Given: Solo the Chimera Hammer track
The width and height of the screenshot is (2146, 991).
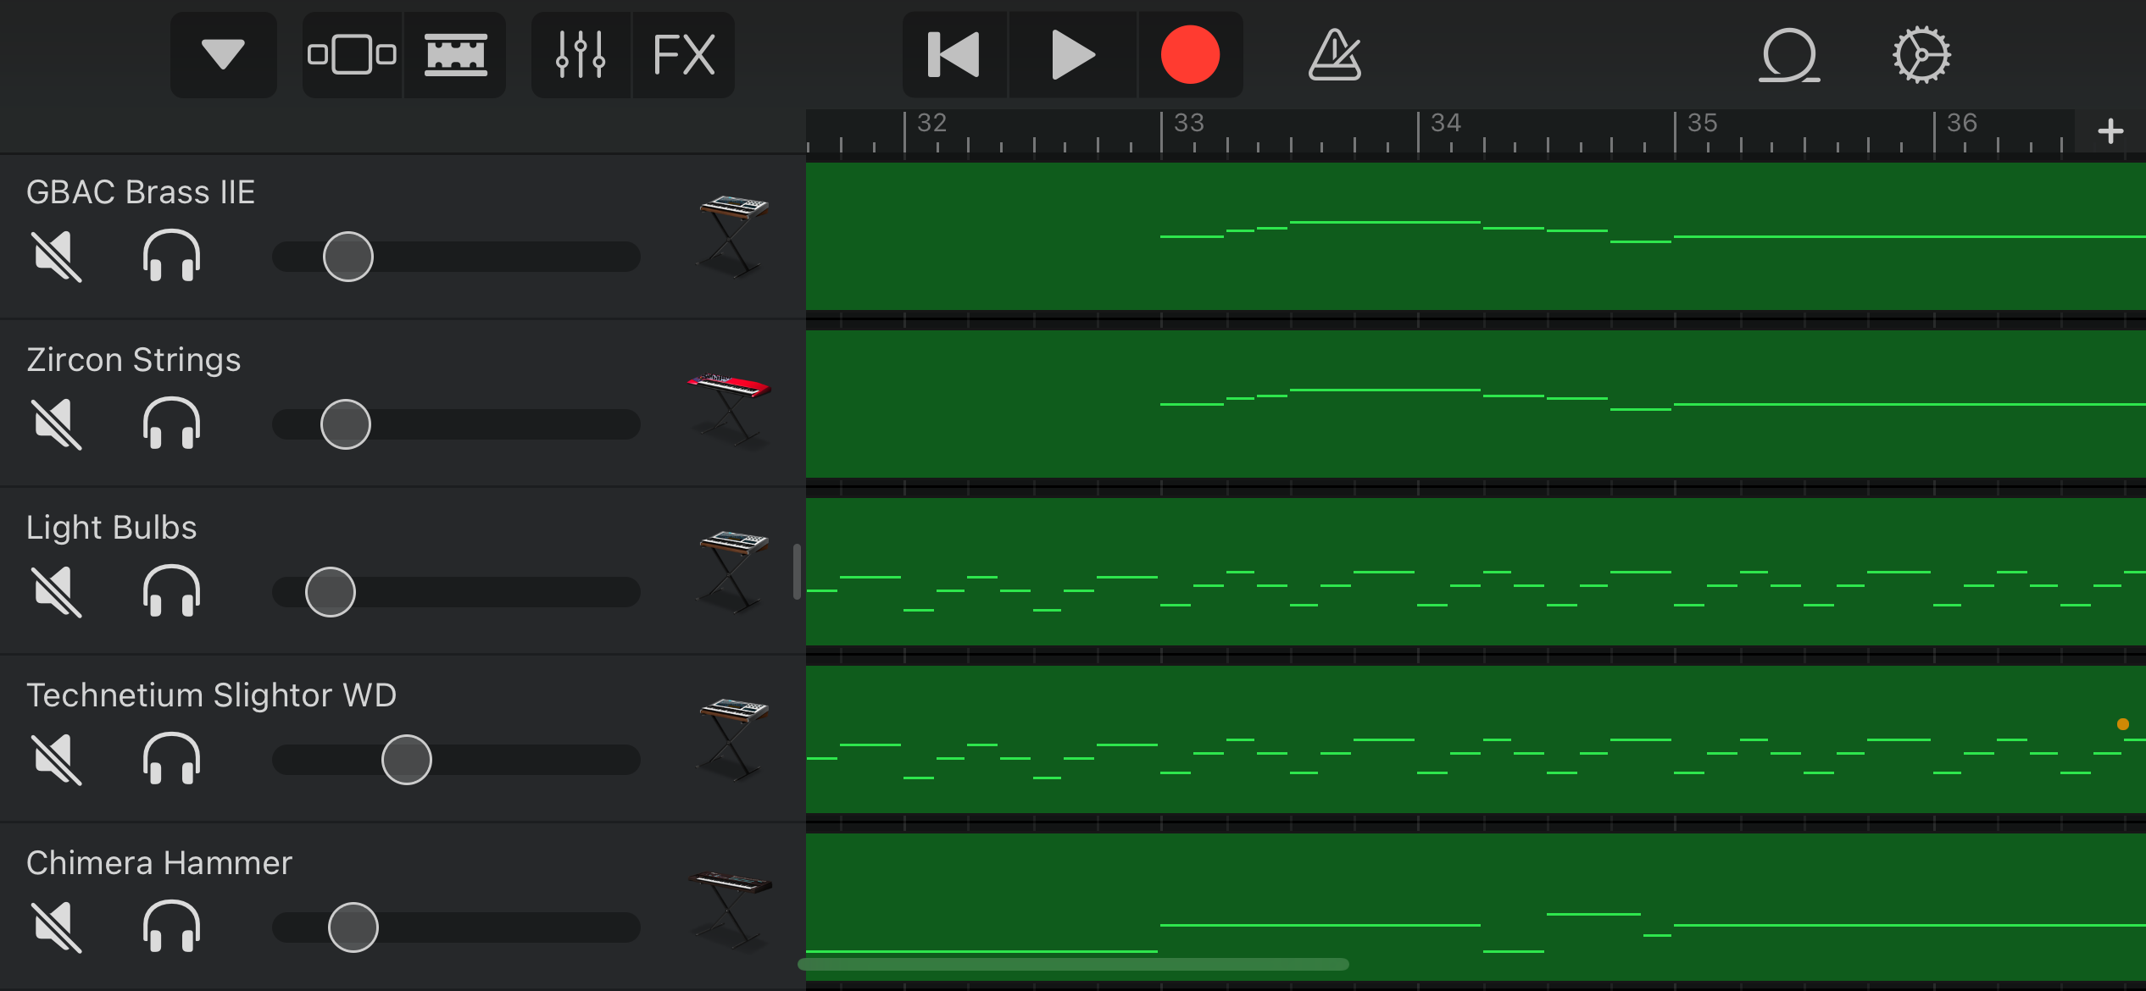Looking at the screenshot, I should tap(171, 926).
